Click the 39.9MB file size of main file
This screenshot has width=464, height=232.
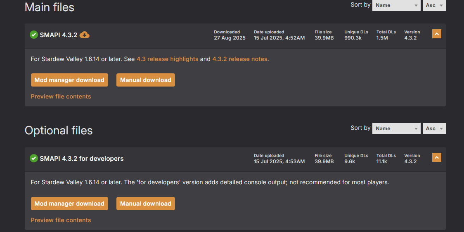tap(324, 38)
